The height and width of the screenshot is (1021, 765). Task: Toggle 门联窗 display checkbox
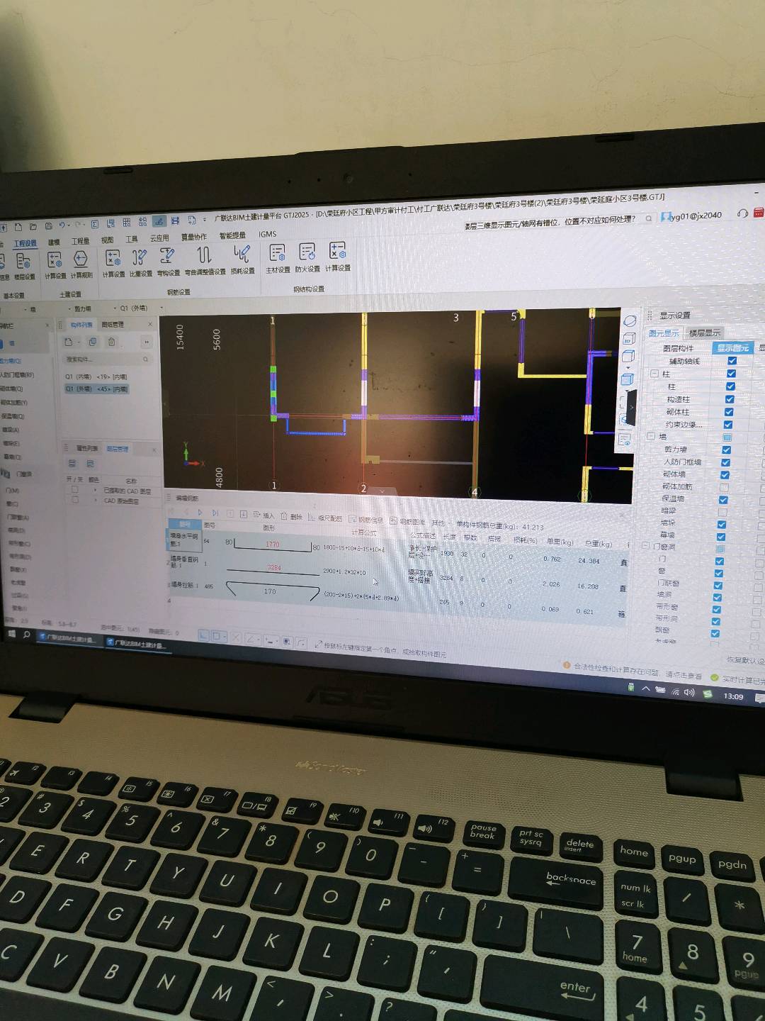(x=718, y=586)
